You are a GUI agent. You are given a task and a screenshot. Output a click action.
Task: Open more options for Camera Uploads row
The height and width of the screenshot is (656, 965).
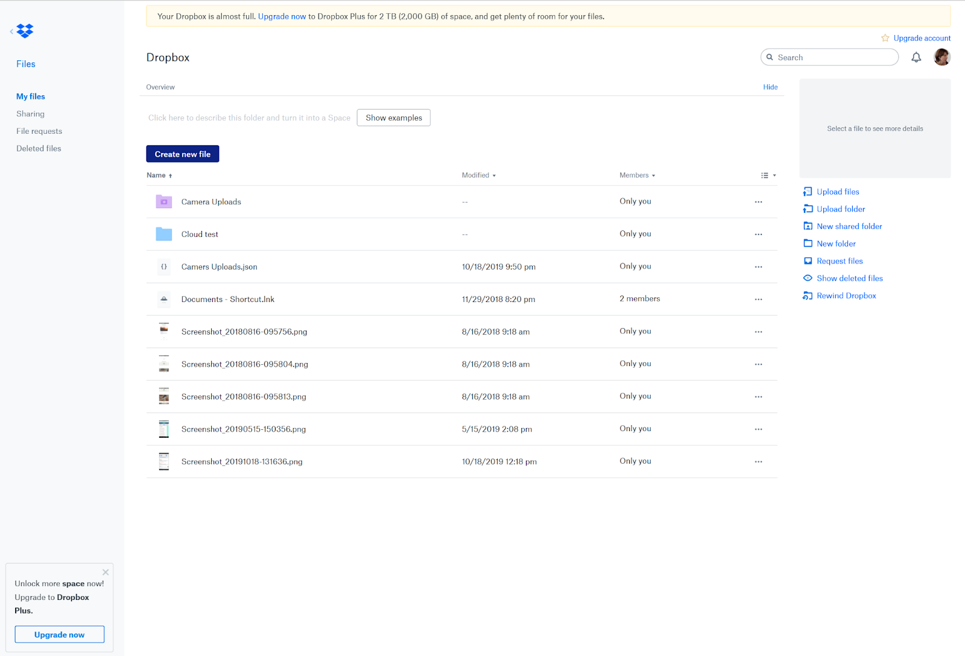click(x=758, y=202)
